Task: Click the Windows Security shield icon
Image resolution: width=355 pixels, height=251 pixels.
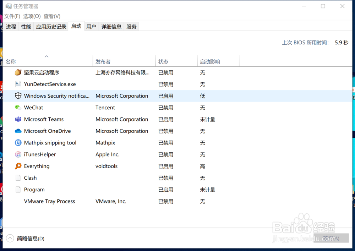Action: [18, 96]
